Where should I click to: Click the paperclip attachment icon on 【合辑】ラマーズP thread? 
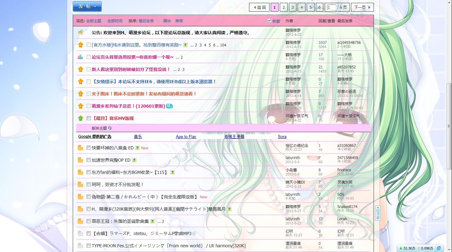point(194,233)
